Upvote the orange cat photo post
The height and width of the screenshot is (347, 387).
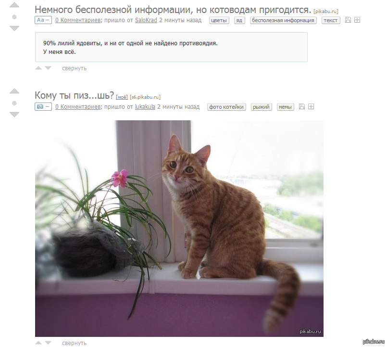click(14, 91)
